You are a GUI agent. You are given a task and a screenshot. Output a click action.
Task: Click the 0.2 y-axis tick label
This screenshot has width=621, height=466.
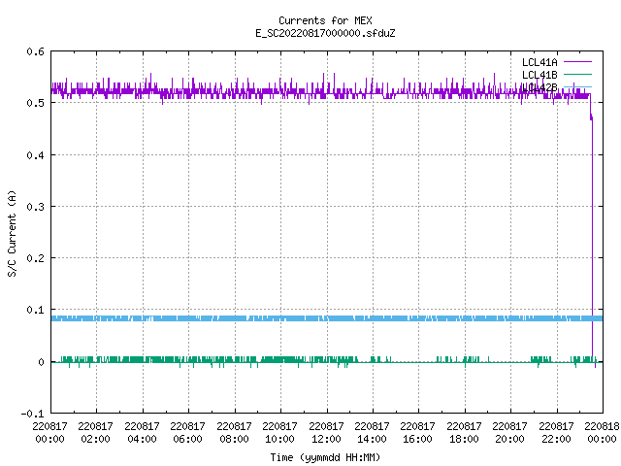35,258
